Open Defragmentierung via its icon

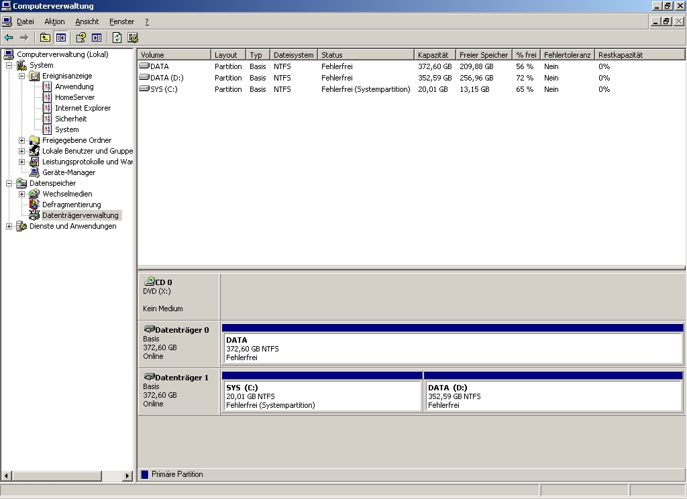[34, 205]
